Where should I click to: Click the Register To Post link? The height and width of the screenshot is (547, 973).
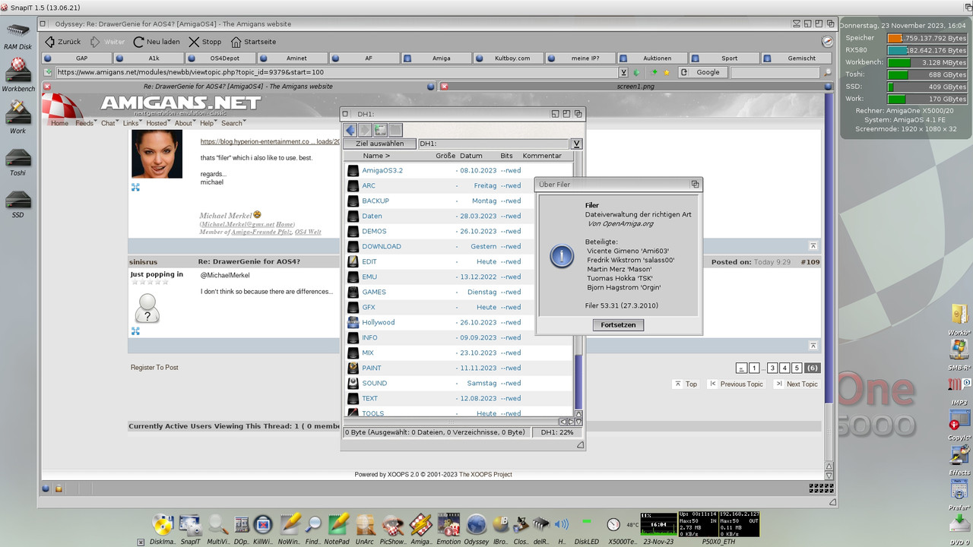(154, 367)
